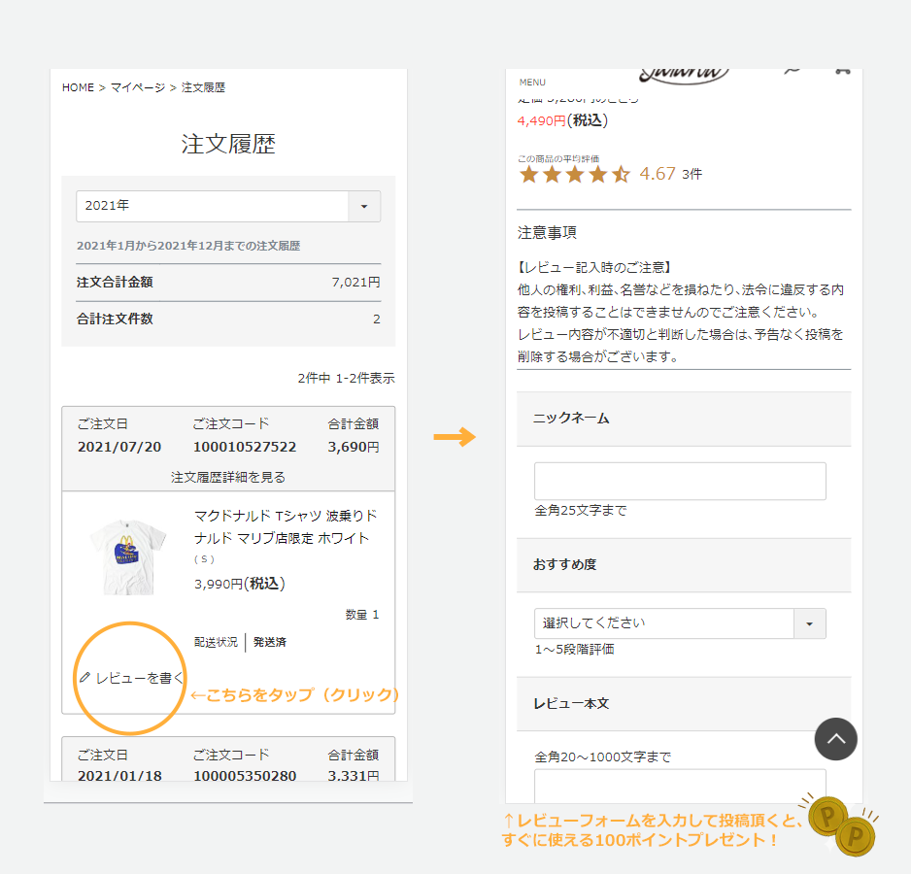Click the orange arrow between screens
The height and width of the screenshot is (874, 911).
[454, 437]
